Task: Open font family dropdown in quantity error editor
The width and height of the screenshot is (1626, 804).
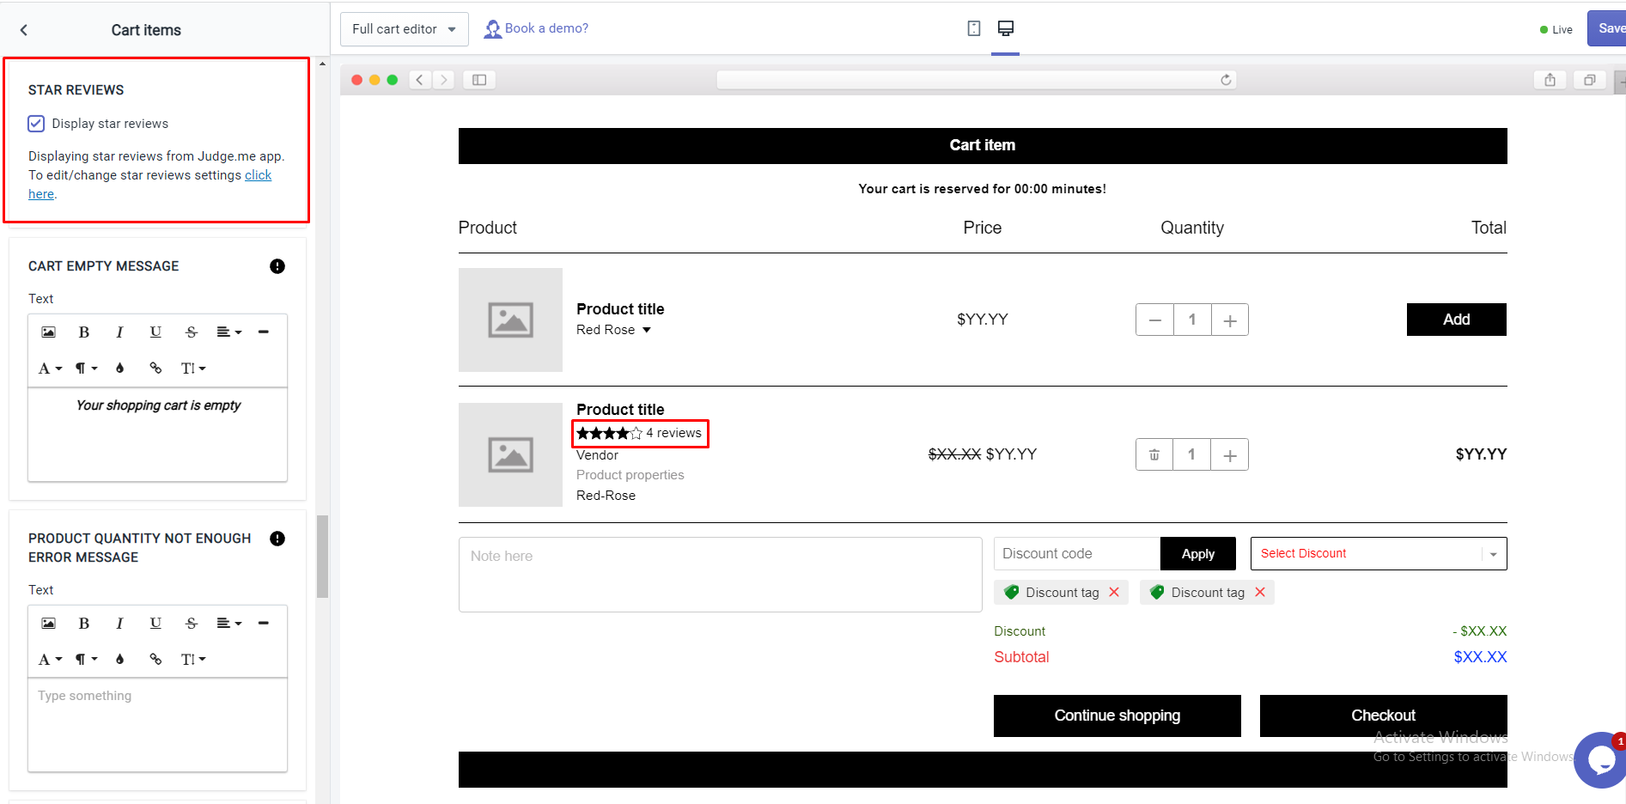Action: point(50,660)
